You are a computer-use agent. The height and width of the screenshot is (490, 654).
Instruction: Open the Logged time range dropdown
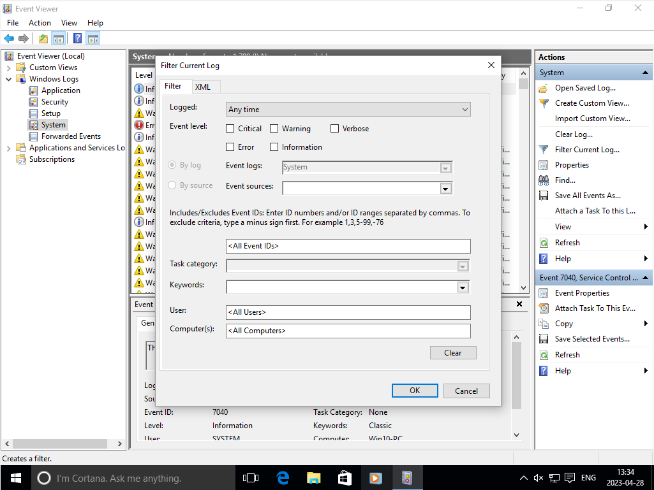(x=348, y=110)
